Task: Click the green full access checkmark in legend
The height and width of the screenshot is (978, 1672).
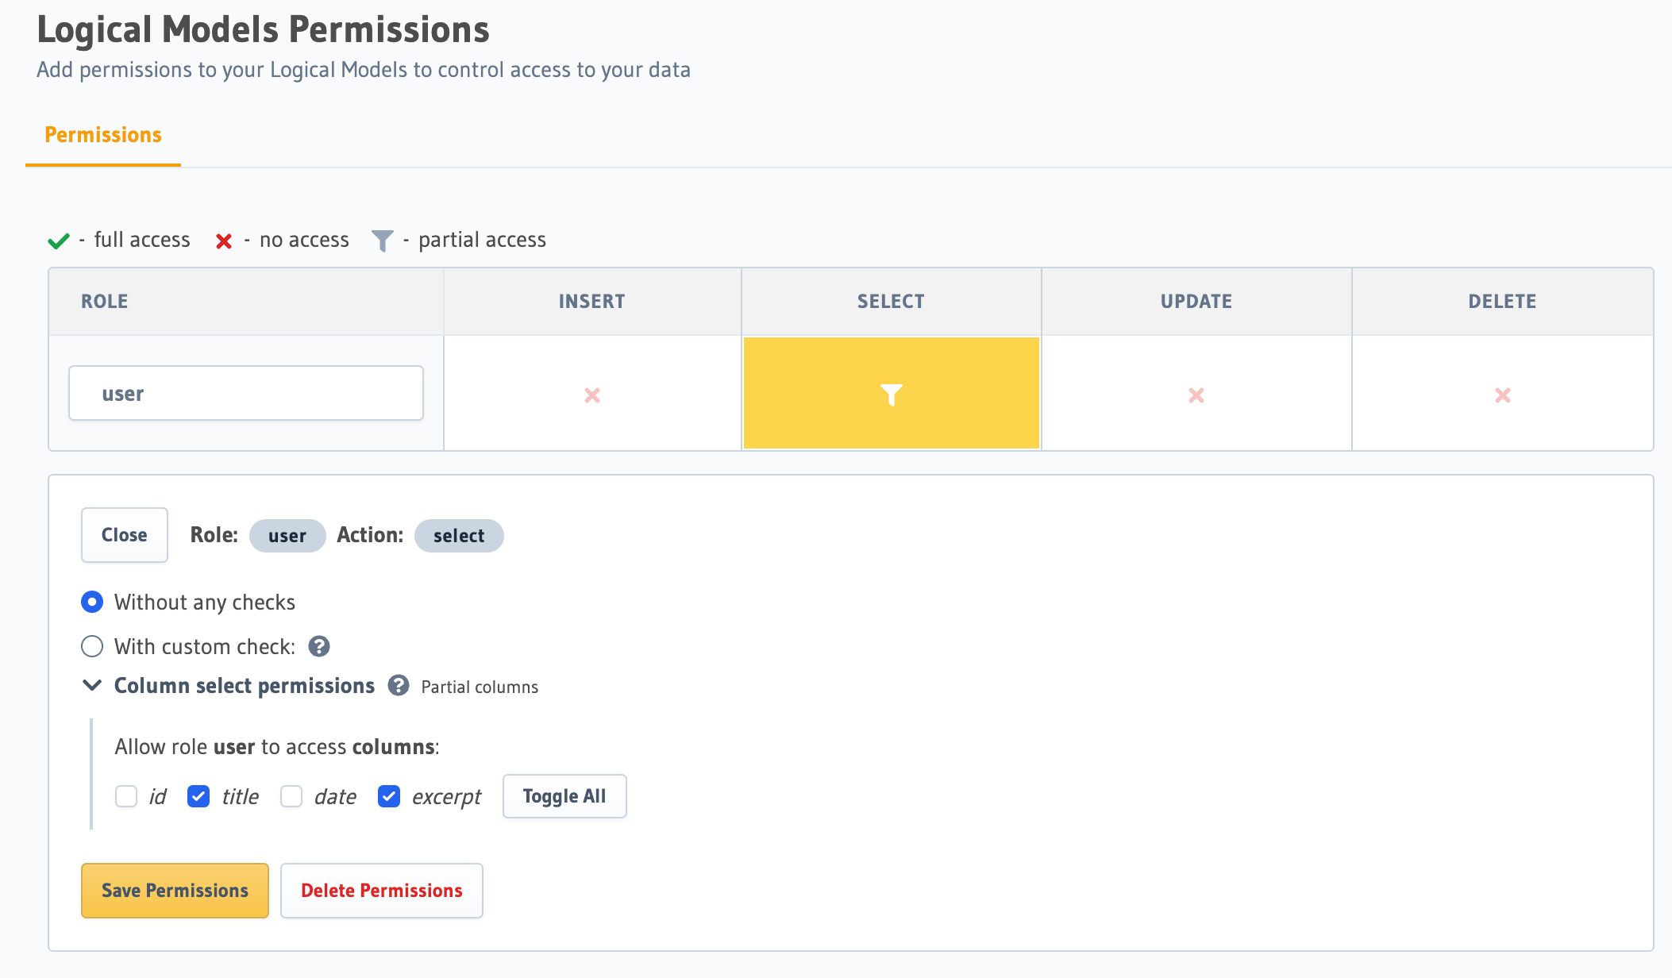Action: pyautogui.click(x=59, y=240)
